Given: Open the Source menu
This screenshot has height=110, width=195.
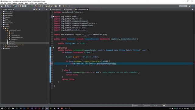Looking at the screenshot, I should [x=9, y=3].
